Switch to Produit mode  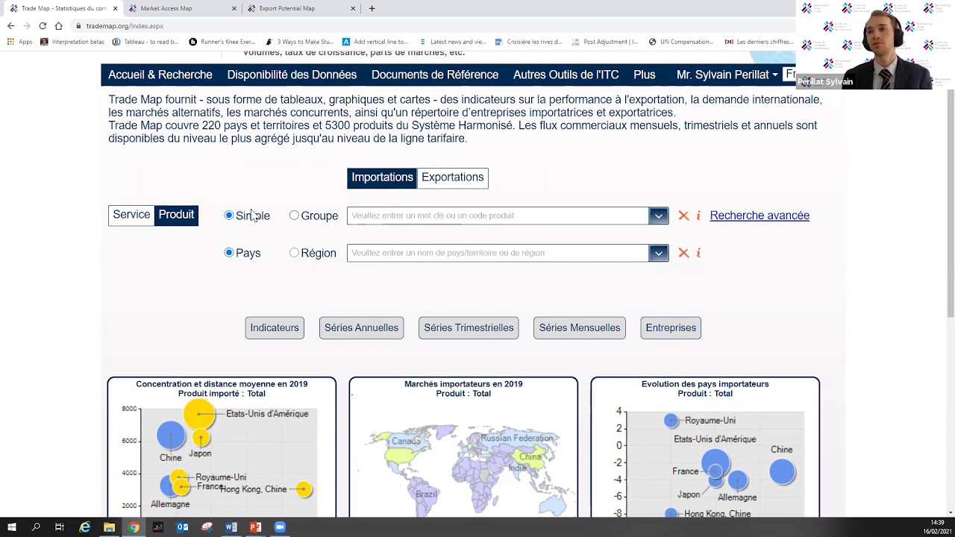point(176,215)
